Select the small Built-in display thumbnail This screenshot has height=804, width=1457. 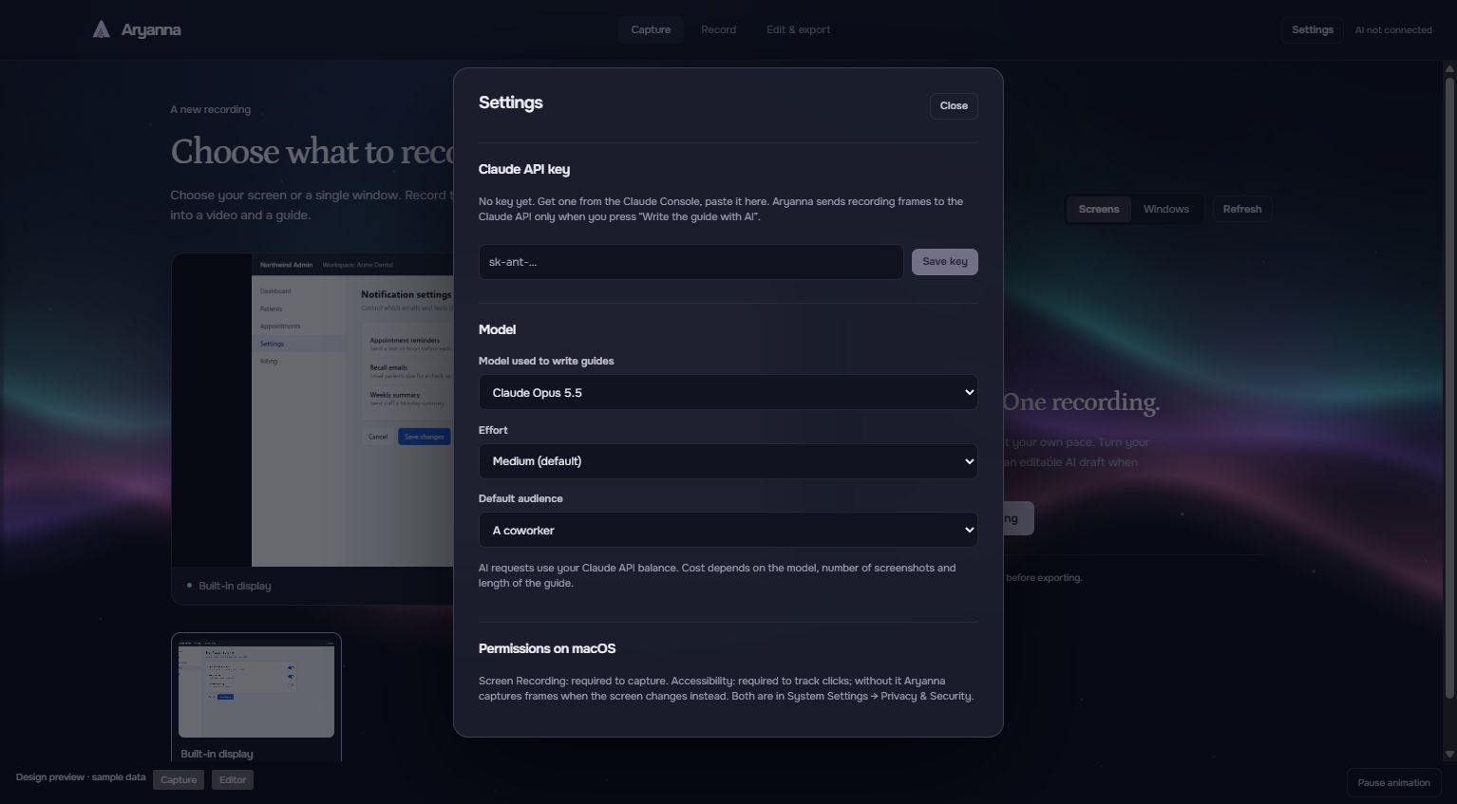tap(256, 697)
